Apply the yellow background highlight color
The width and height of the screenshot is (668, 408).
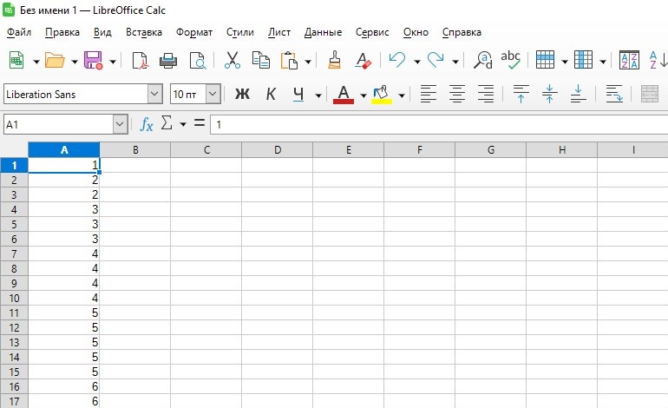point(381,94)
